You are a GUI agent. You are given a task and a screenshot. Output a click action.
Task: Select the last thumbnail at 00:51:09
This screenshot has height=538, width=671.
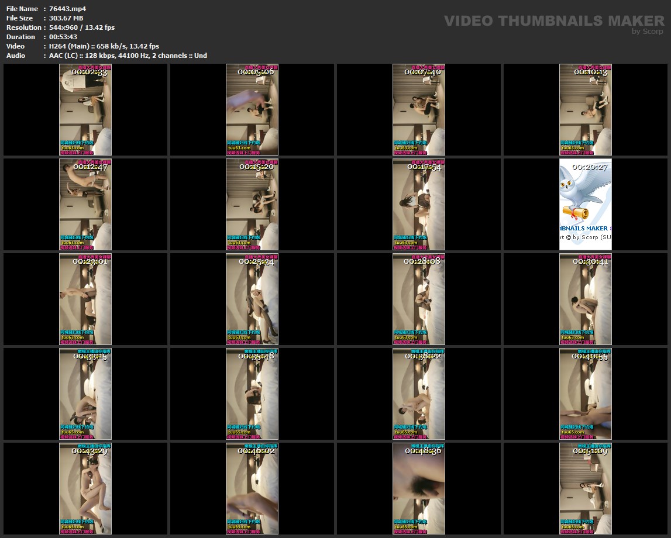pos(585,488)
